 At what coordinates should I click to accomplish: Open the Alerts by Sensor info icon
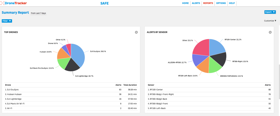270,32
